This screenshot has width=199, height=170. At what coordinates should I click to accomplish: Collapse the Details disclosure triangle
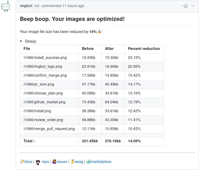(x=21, y=41)
